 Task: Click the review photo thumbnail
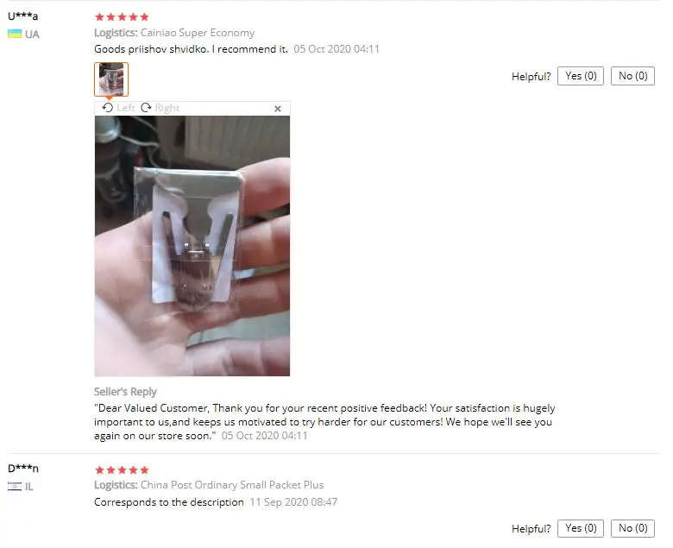pos(111,79)
